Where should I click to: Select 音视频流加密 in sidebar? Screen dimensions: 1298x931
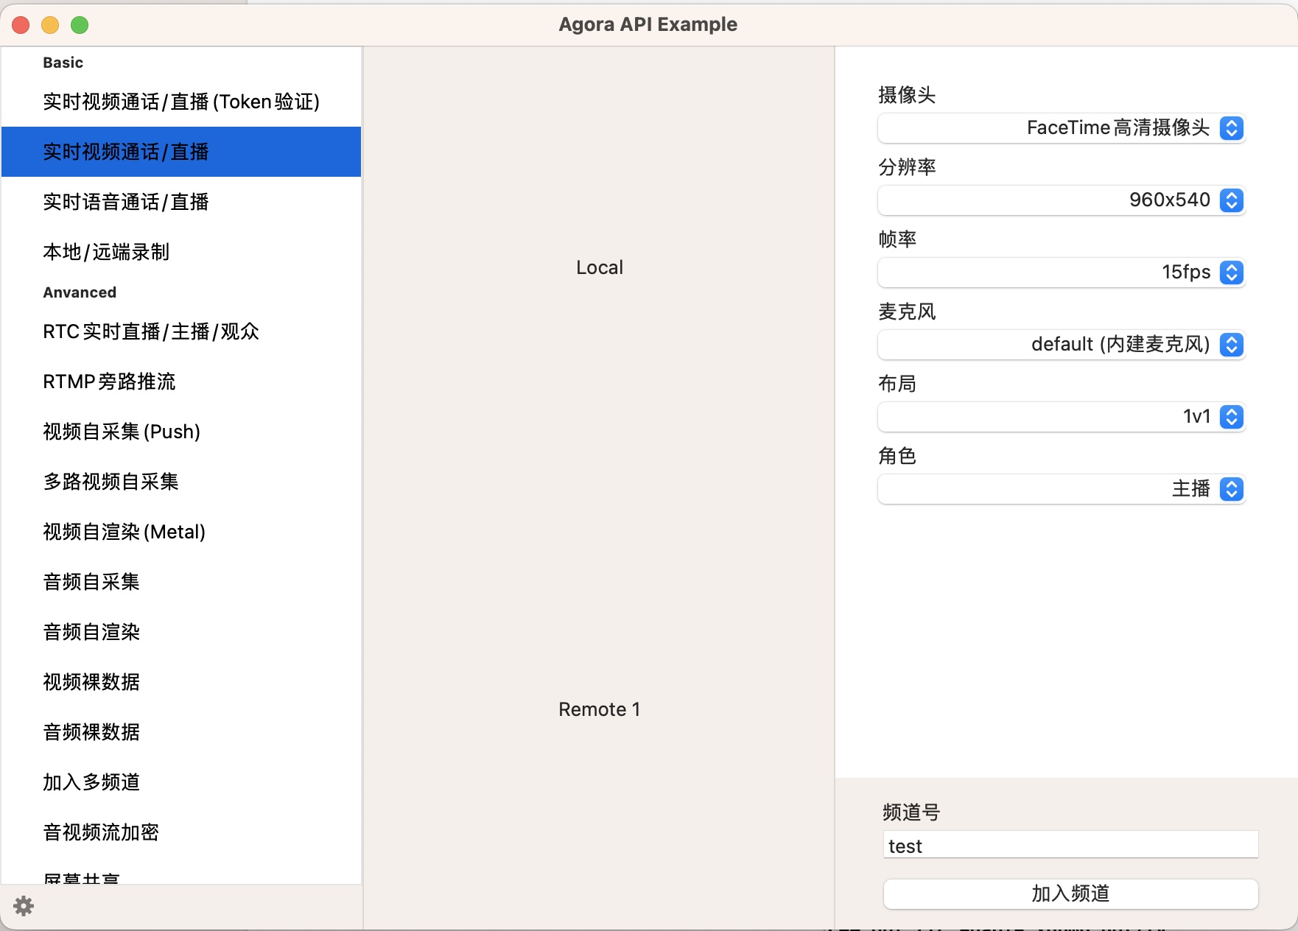tap(181, 832)
